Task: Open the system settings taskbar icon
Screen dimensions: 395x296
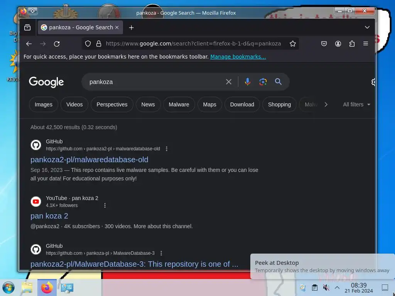Action: 67,288
